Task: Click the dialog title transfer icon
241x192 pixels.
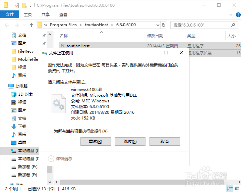Action: [x=45, y=53]
